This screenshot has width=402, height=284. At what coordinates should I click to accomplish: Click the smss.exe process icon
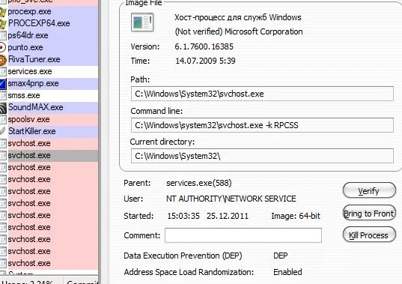[x=3, y=95]
